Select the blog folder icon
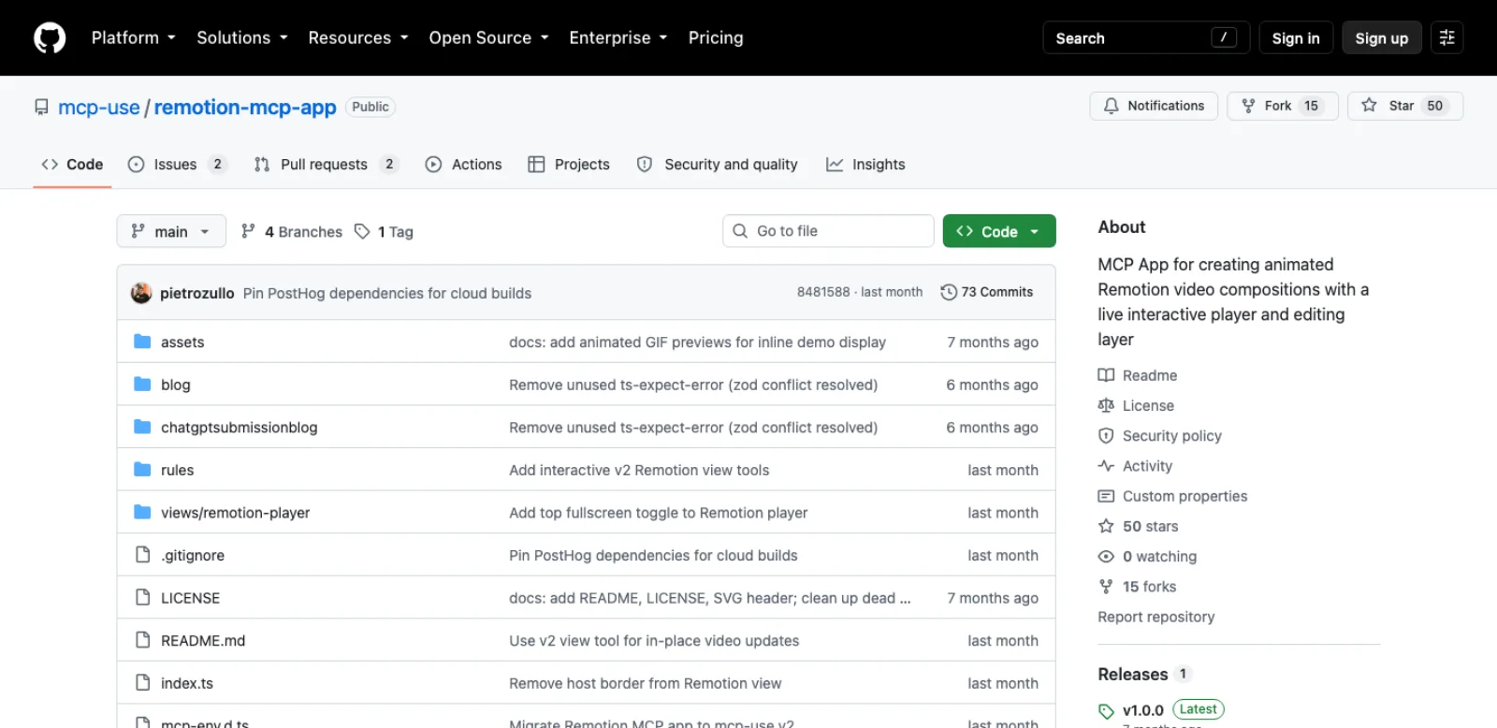Screen dimensions: 1497x728 [142, 385]
